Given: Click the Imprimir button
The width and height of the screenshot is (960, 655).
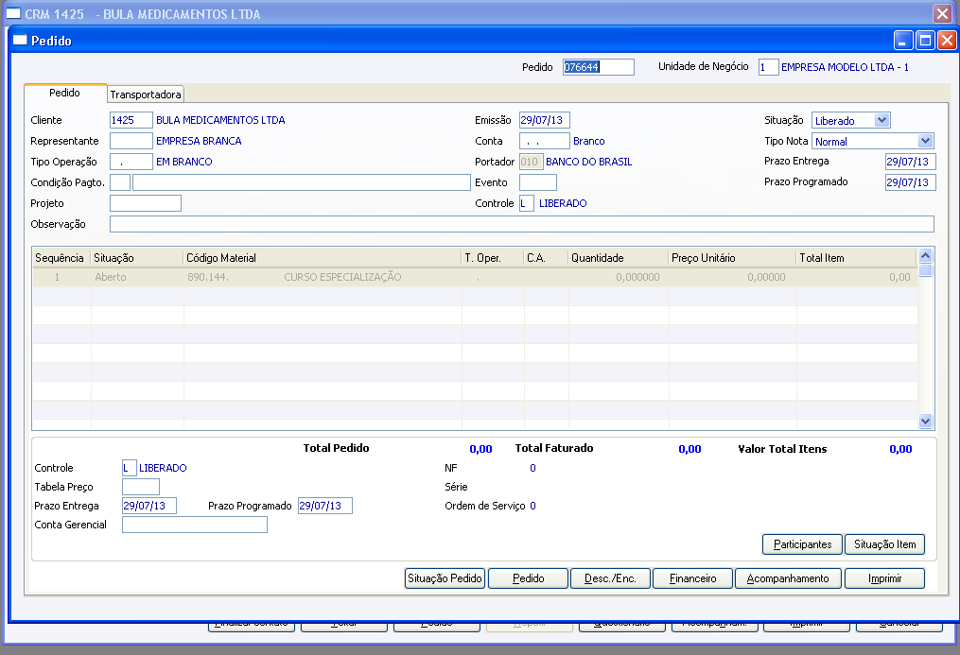Looking at the screenshot, I should click(x=884, y=577).
